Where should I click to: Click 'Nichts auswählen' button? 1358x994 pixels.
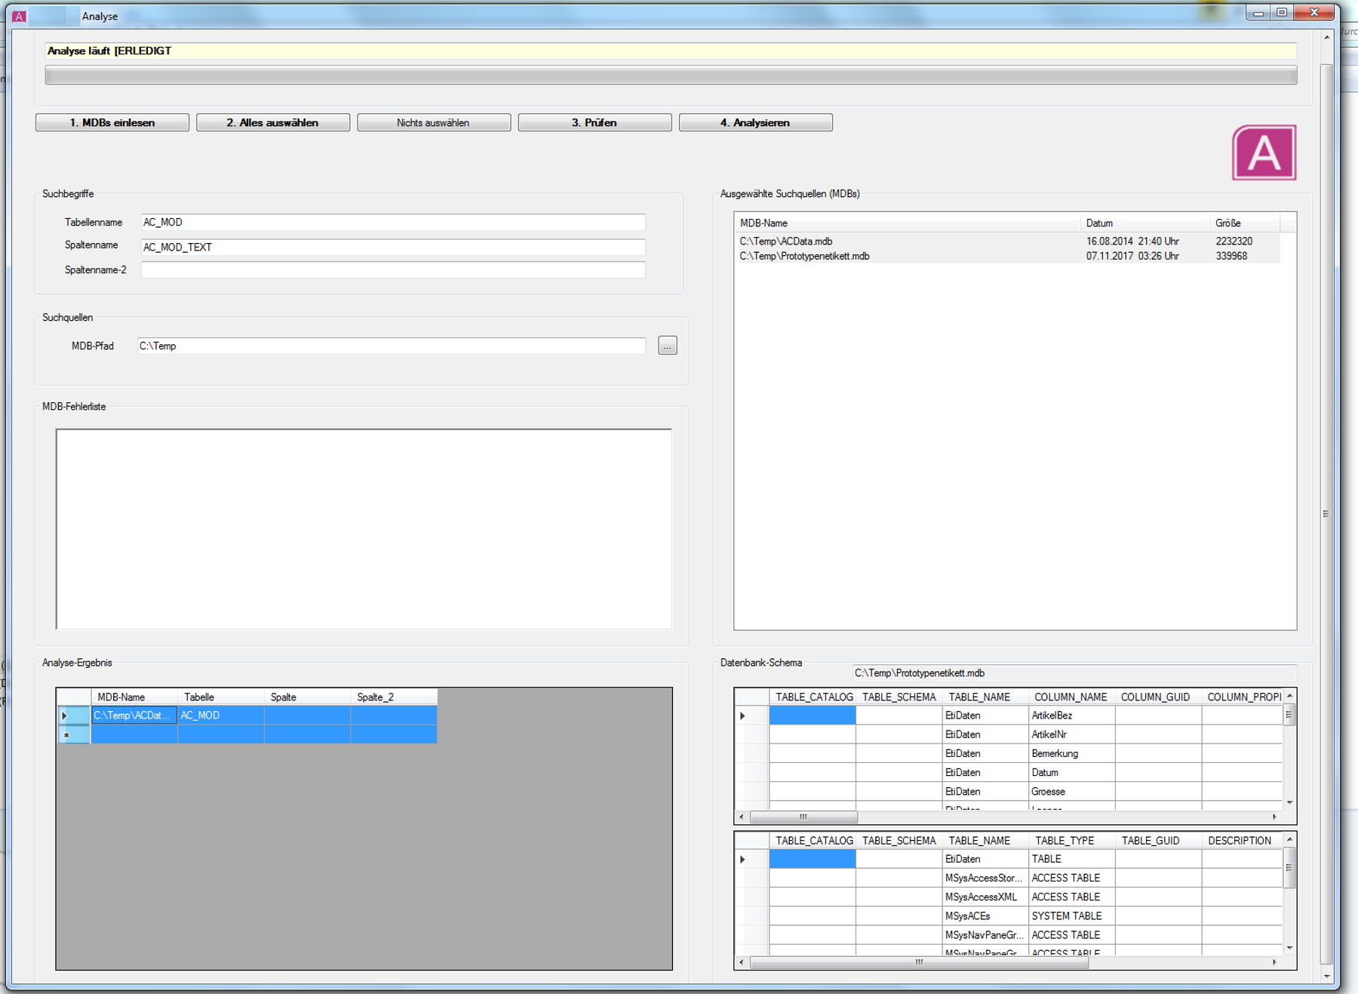434,122
